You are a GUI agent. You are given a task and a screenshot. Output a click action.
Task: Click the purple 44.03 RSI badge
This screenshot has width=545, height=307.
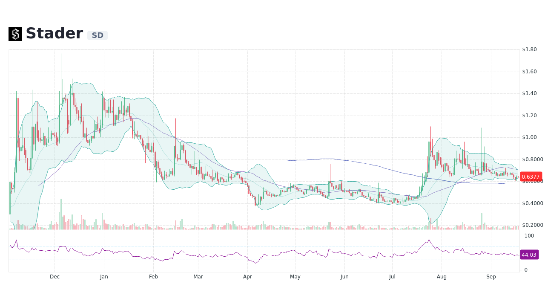pos(529,255)
